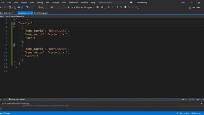The width and height of the screenshot is (204, 115).
Task: Start Local Windows Debugger
Action: point(80,7)
